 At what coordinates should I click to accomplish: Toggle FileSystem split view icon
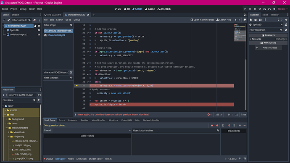click(x=39, y=95)
